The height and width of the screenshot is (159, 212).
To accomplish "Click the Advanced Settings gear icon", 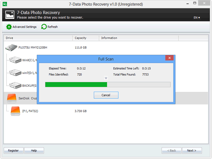I will tap(9, 27).
